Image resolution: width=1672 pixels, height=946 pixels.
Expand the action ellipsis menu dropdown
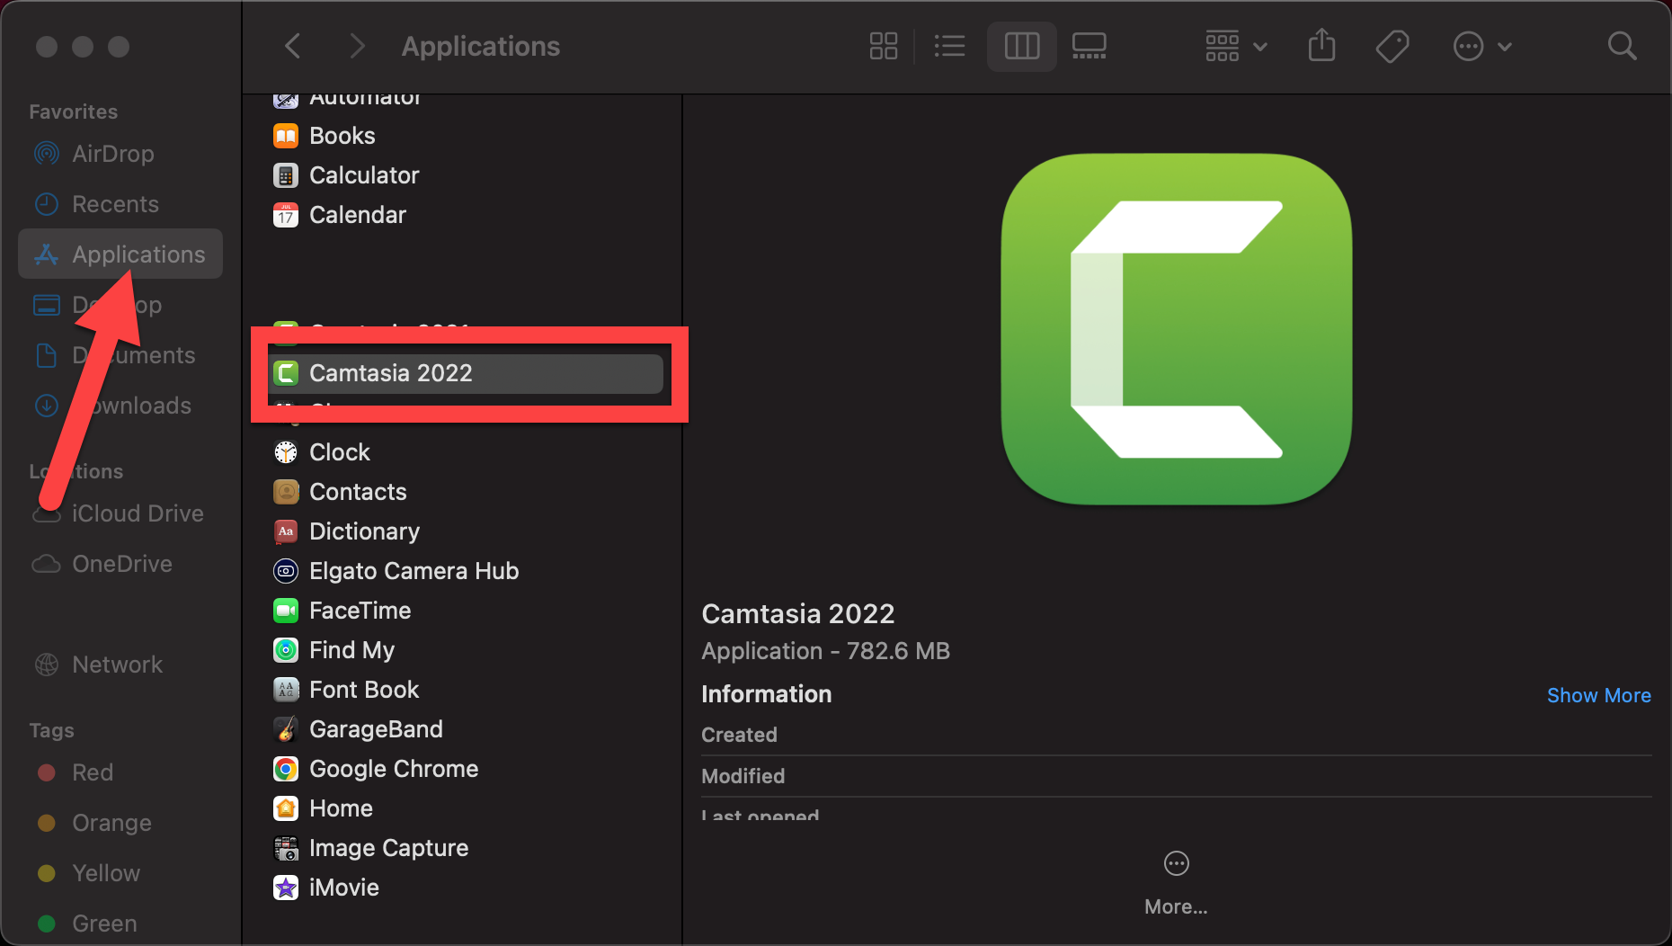click(x=1482, y=46)
